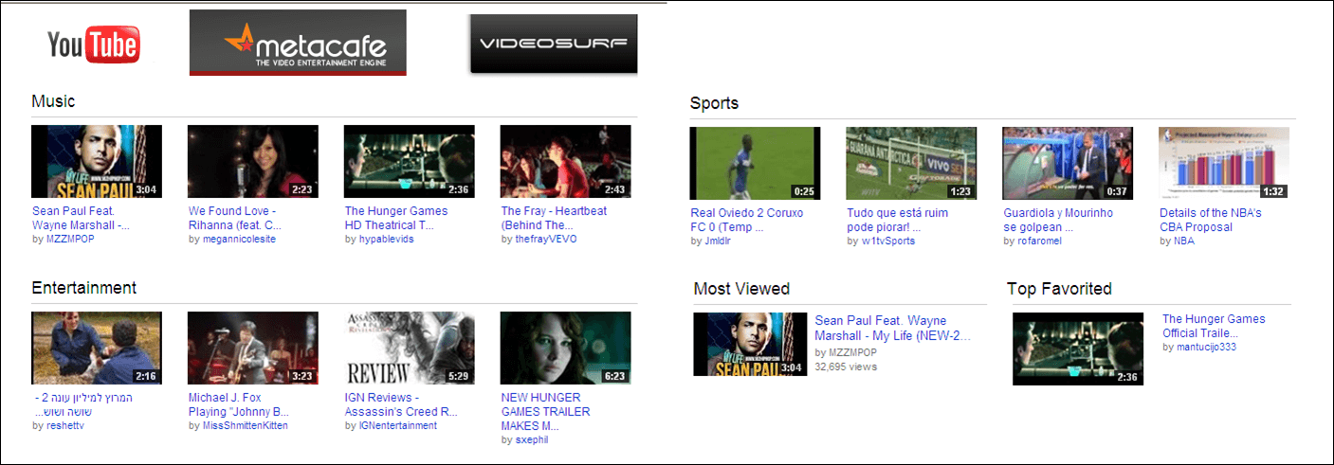Visit the NBA uploader channel
Screen dimensions: 1334x465
(x=1184, y=241)
